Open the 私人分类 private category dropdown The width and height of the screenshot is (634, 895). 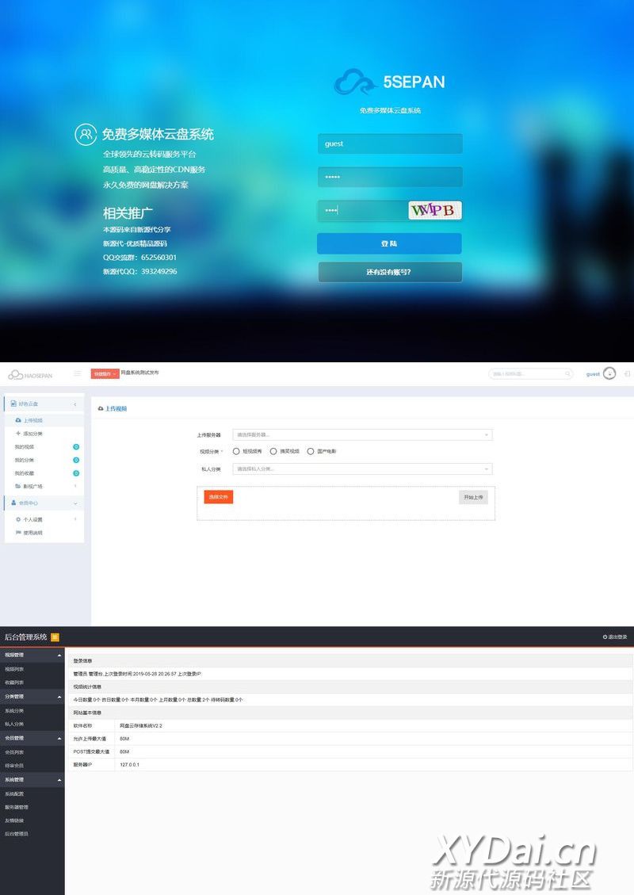(x=362, y=469)
